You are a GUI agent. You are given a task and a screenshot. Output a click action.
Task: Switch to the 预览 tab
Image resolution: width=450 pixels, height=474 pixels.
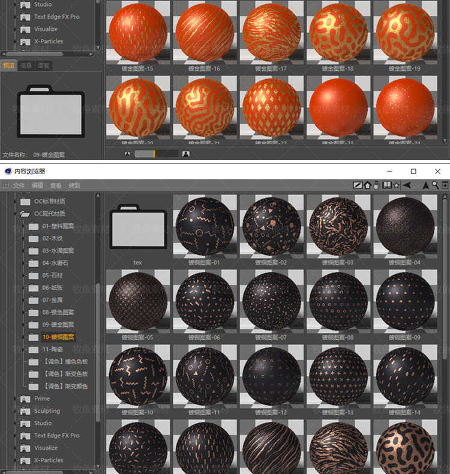[8, 65]
